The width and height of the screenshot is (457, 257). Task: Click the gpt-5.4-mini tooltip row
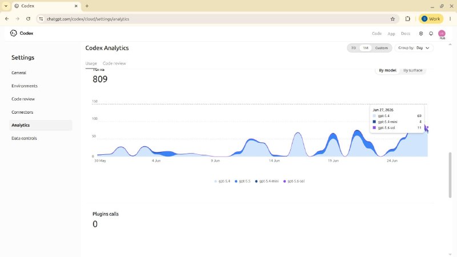click(397, 122)
